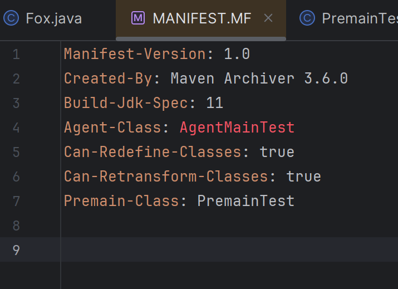The width and height of the screenshot is (398, 289).
Task: Click line number 1 in the gutter
Action: (16, 54)
